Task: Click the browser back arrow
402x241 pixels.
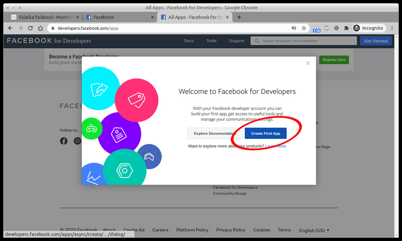Action: pos(10,28)
